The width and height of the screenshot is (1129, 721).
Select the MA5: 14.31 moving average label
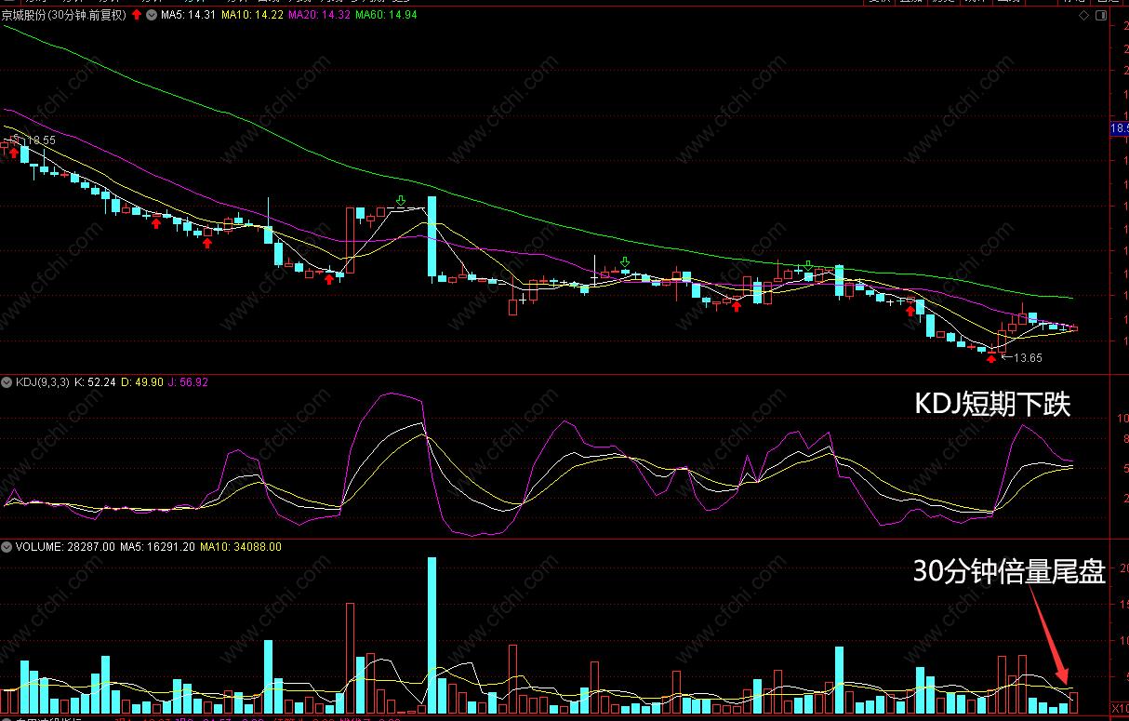tap(188, 15)
